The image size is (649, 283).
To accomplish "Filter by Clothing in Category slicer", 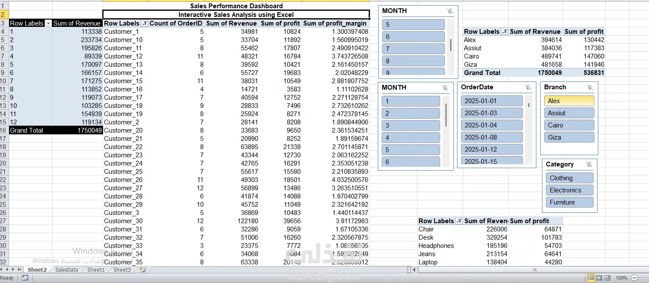I will [570, 178].
